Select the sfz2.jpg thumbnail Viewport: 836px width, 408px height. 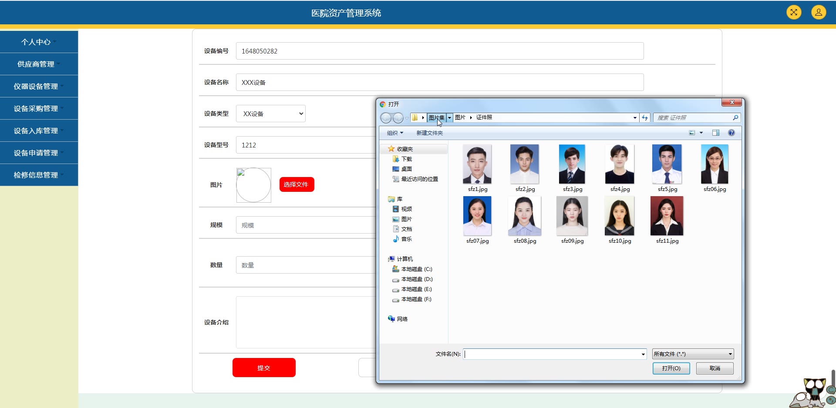(525, 164)
